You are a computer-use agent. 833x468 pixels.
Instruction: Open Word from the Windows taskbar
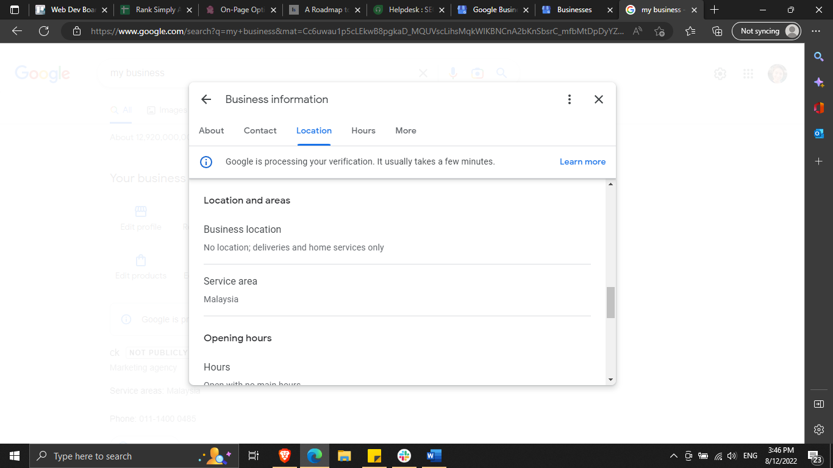pyautogui.click(x=434, y=456)
